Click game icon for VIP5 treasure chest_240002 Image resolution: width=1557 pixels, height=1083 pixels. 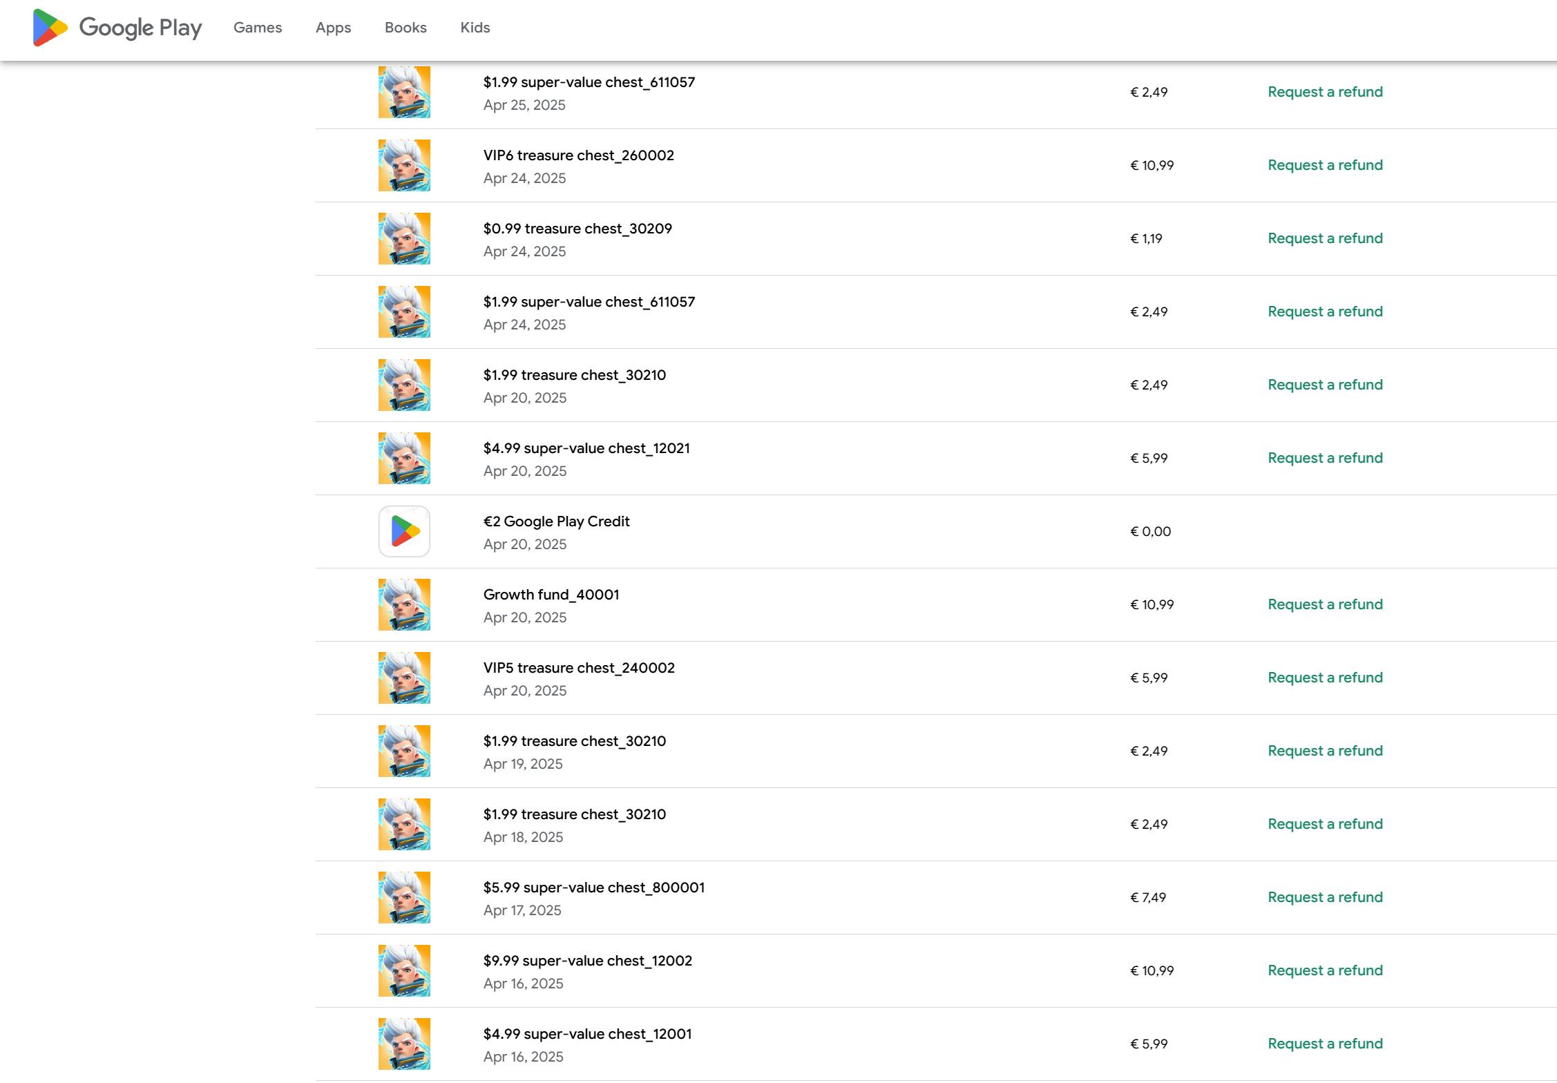[x=404, y=678]
